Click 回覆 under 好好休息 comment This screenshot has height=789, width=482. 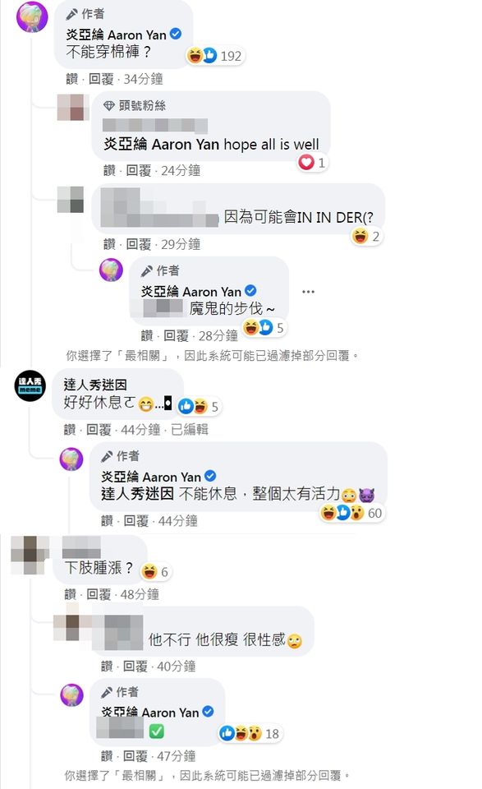(99, 430)
